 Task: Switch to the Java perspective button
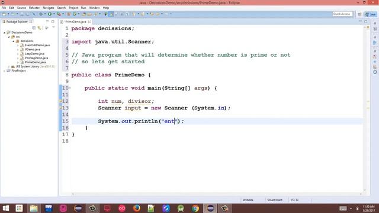(371, 14)
